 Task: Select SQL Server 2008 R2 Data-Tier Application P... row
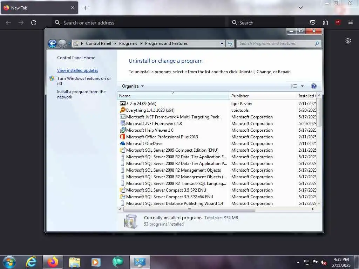tap(217, 164)
